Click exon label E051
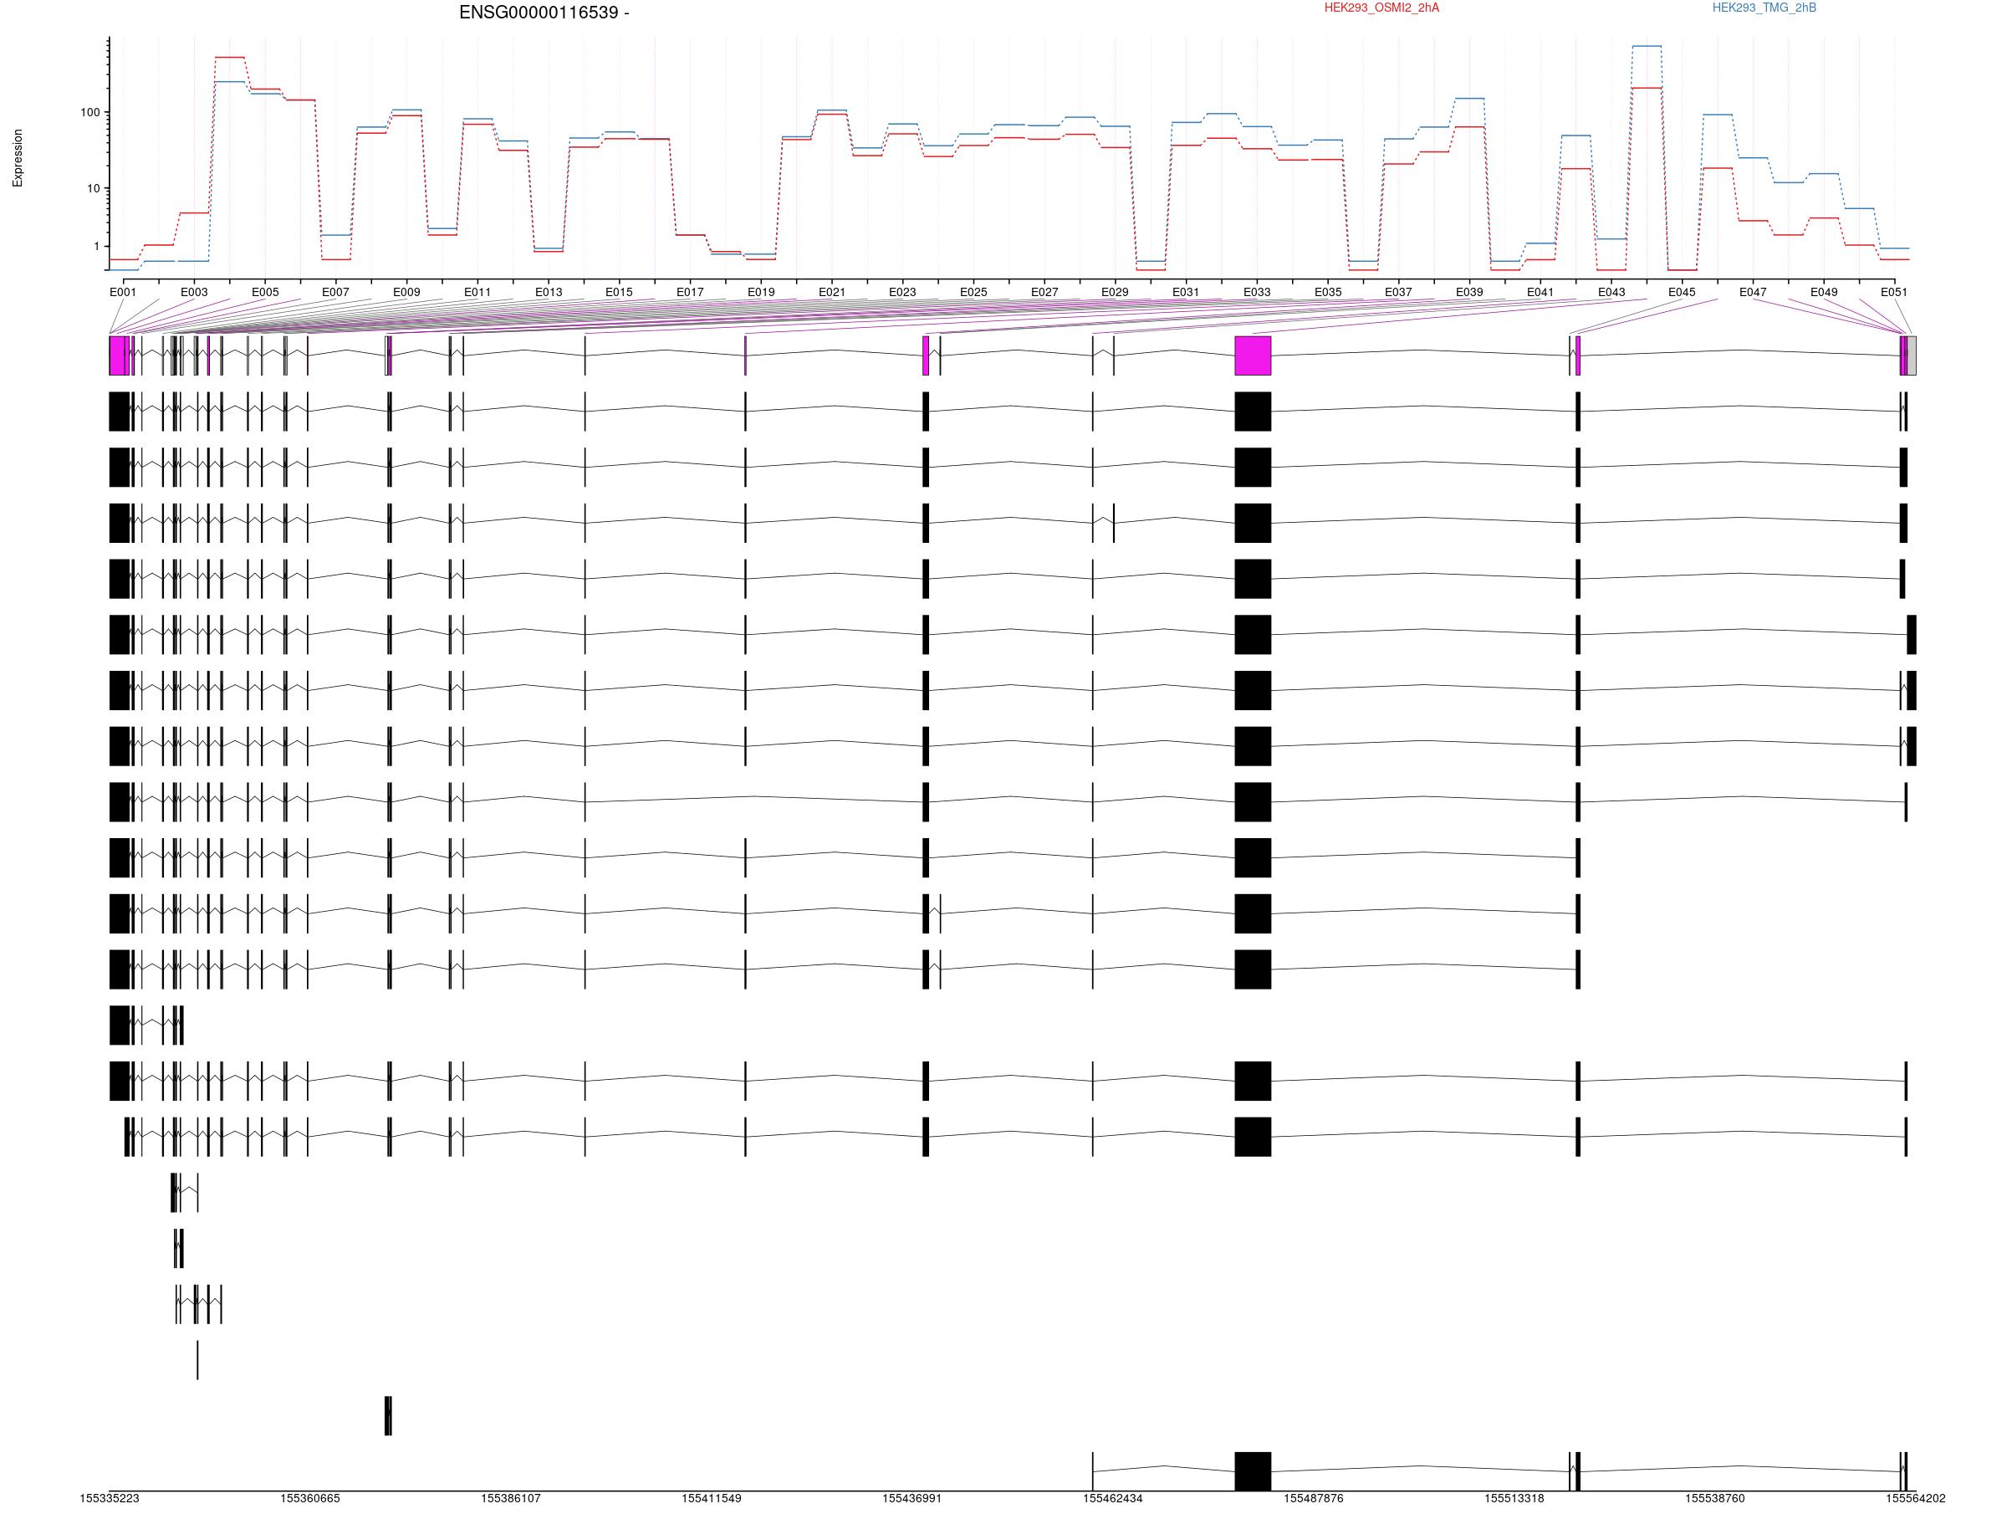Viewport: 2007px width, 1514px height. pyautogui.click(x=1893, y=292)
